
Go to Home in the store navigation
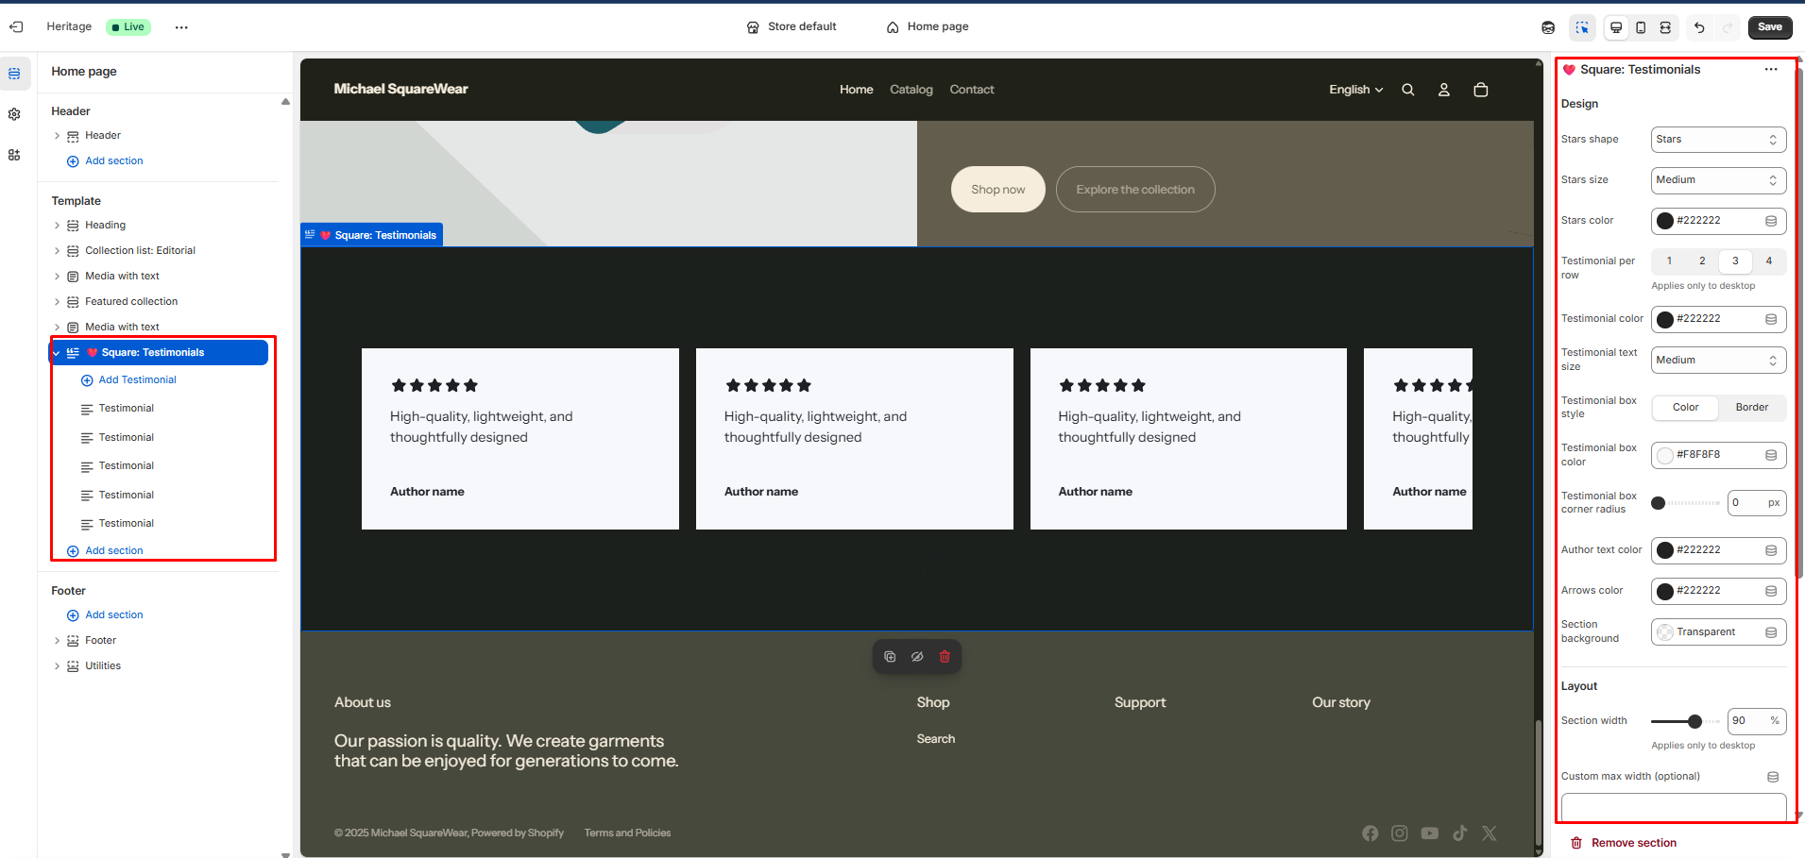857,90
